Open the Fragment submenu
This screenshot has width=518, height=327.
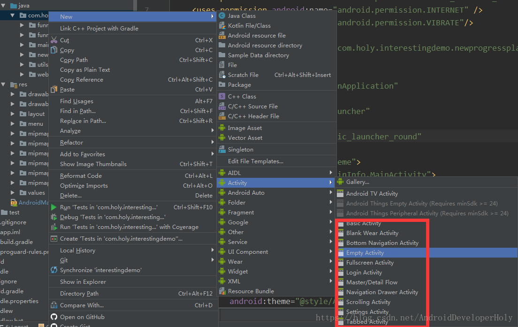point(276,213)
